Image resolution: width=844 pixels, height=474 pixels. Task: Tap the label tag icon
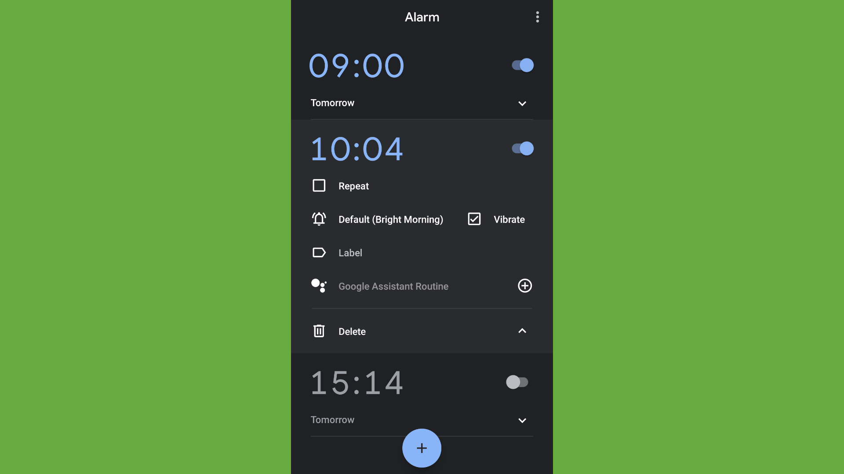tap(319, 252)
